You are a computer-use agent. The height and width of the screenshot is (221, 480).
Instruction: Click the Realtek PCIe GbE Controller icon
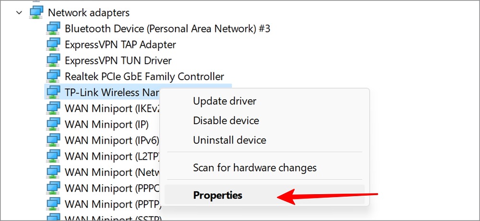point(52,76)
